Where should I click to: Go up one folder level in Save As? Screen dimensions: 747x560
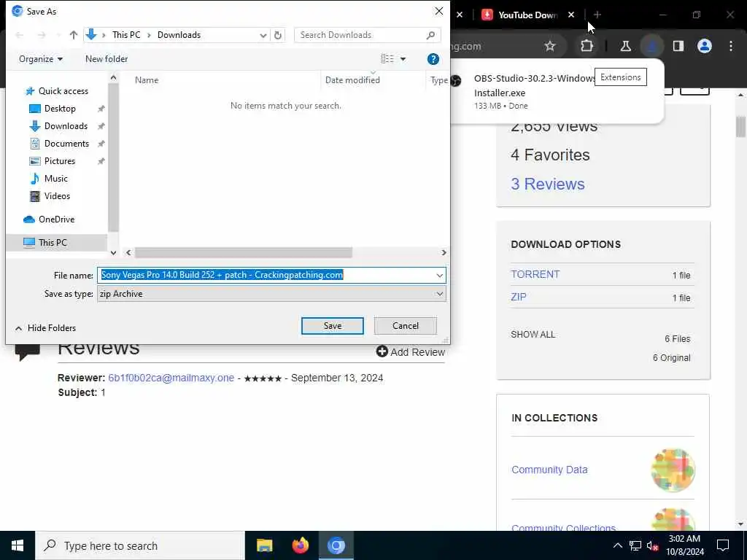point(74,35)
